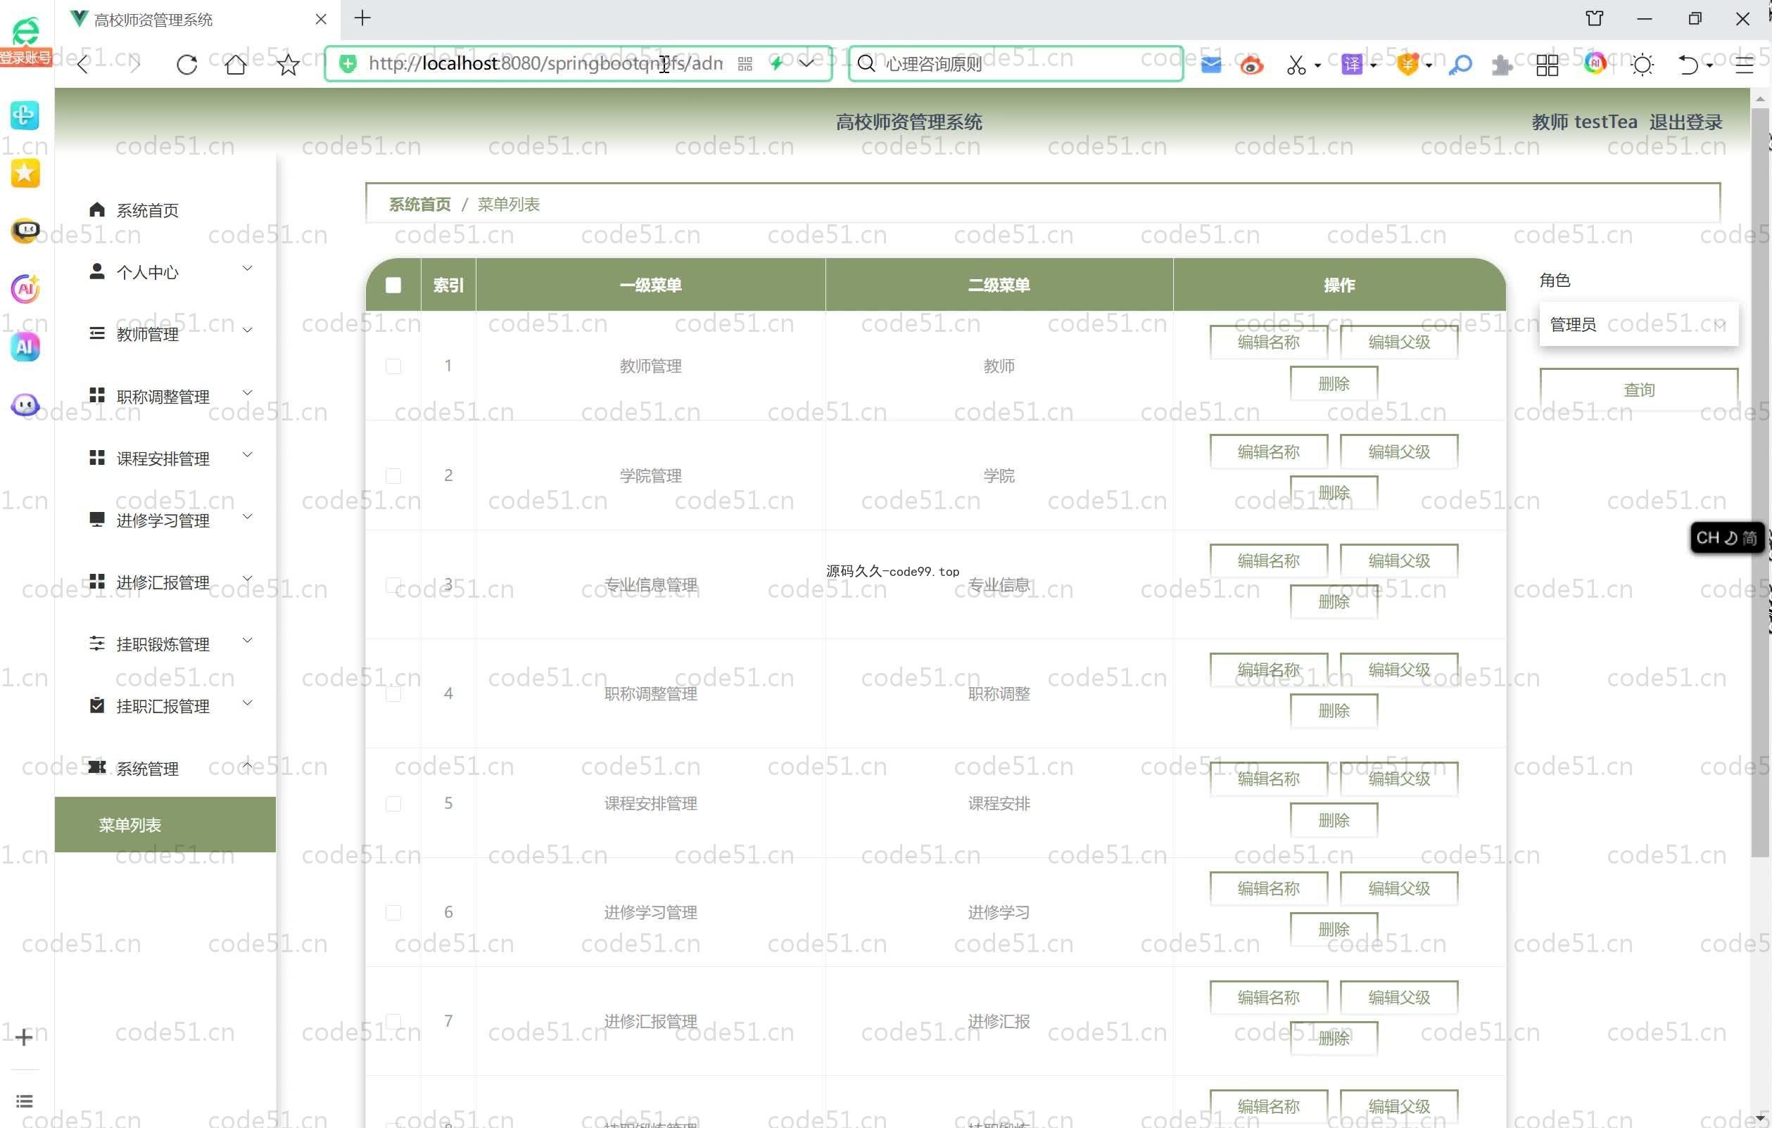Image resolution: width=1772 pixels, height=1128 pixels.
Task: Click the search magnifier icon
Action: pyautogui.click(x=866, y=63)
